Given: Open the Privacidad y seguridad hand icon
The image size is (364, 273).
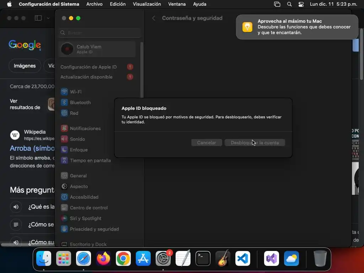Looking at the screenshot, I should click(64, 229).
